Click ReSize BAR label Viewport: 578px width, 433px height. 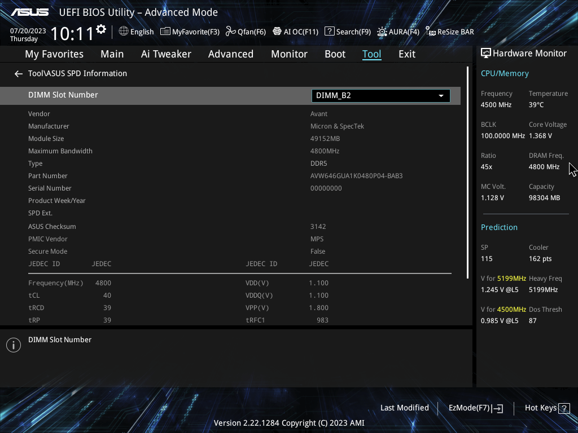(456, 32)
